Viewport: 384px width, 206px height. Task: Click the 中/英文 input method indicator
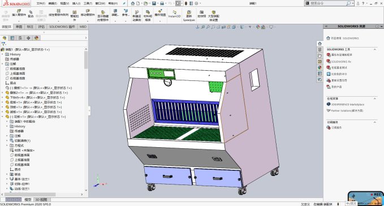(x=351, y=204)
